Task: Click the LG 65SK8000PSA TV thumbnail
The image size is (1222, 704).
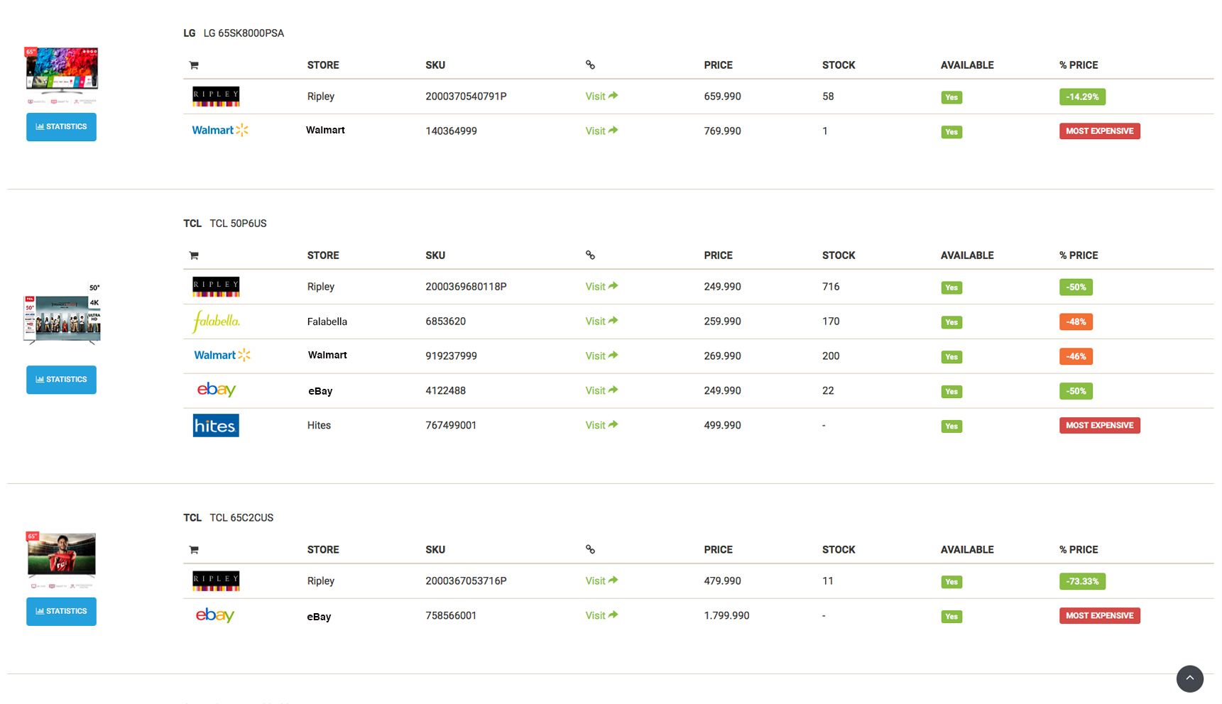Action: [x=62, y=72]
